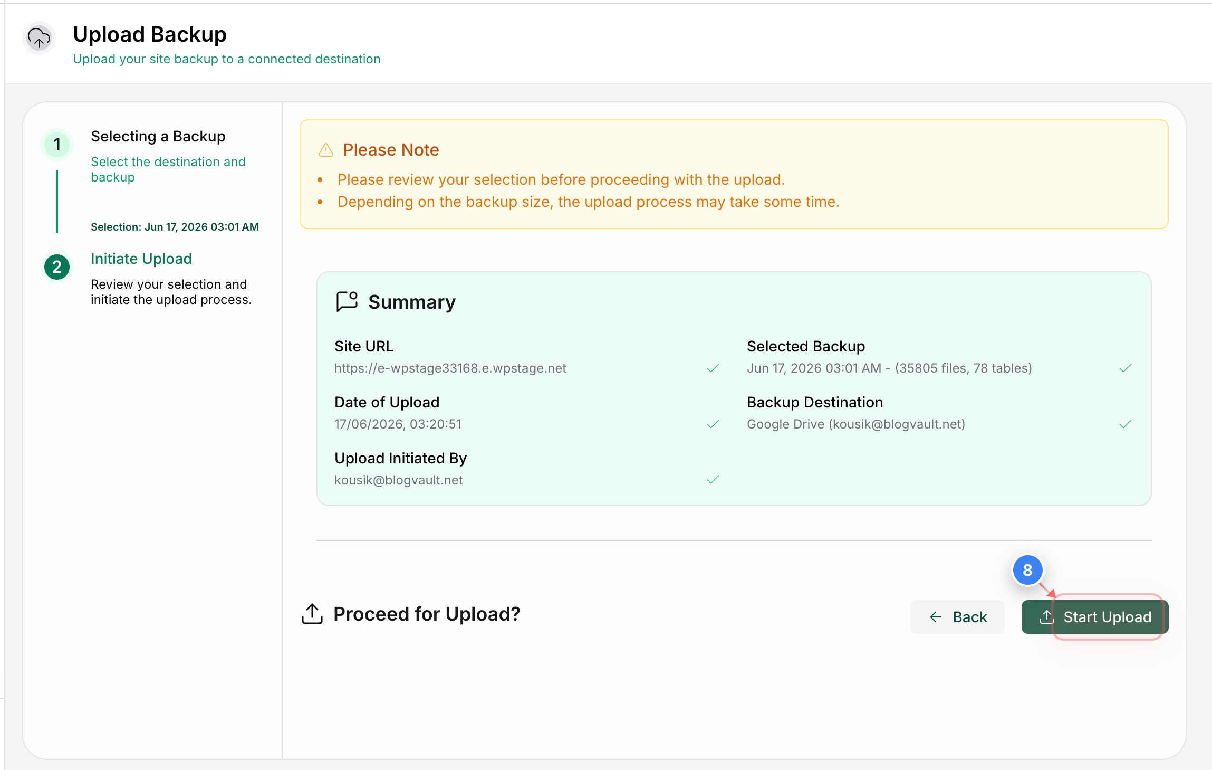Image resolution: width=1212 pixels, height=770 pixels.
Task: Click the Upload Backup page title
Action: 150,34
